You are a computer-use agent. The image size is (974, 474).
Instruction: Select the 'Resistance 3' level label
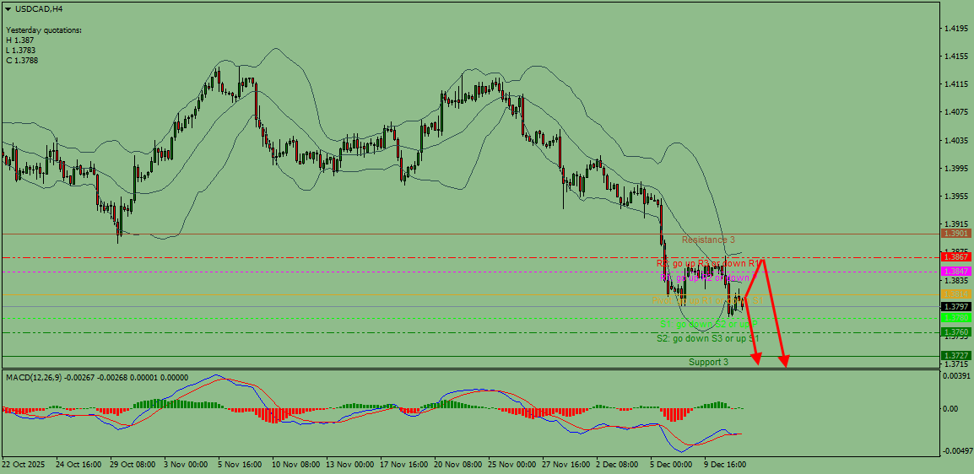708,240
